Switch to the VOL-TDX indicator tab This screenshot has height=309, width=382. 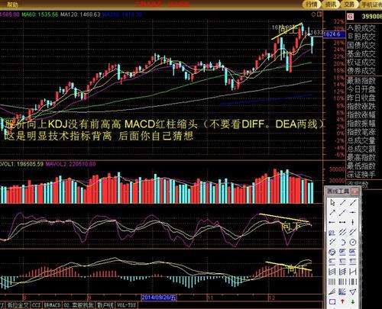tap(127, 305)
